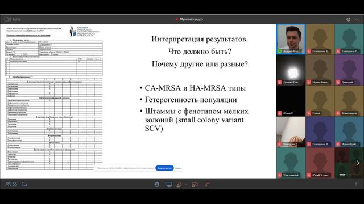Expand microphone options arrow
The image size is (364, 204).
pyautogui.click(x=186, y=184)
